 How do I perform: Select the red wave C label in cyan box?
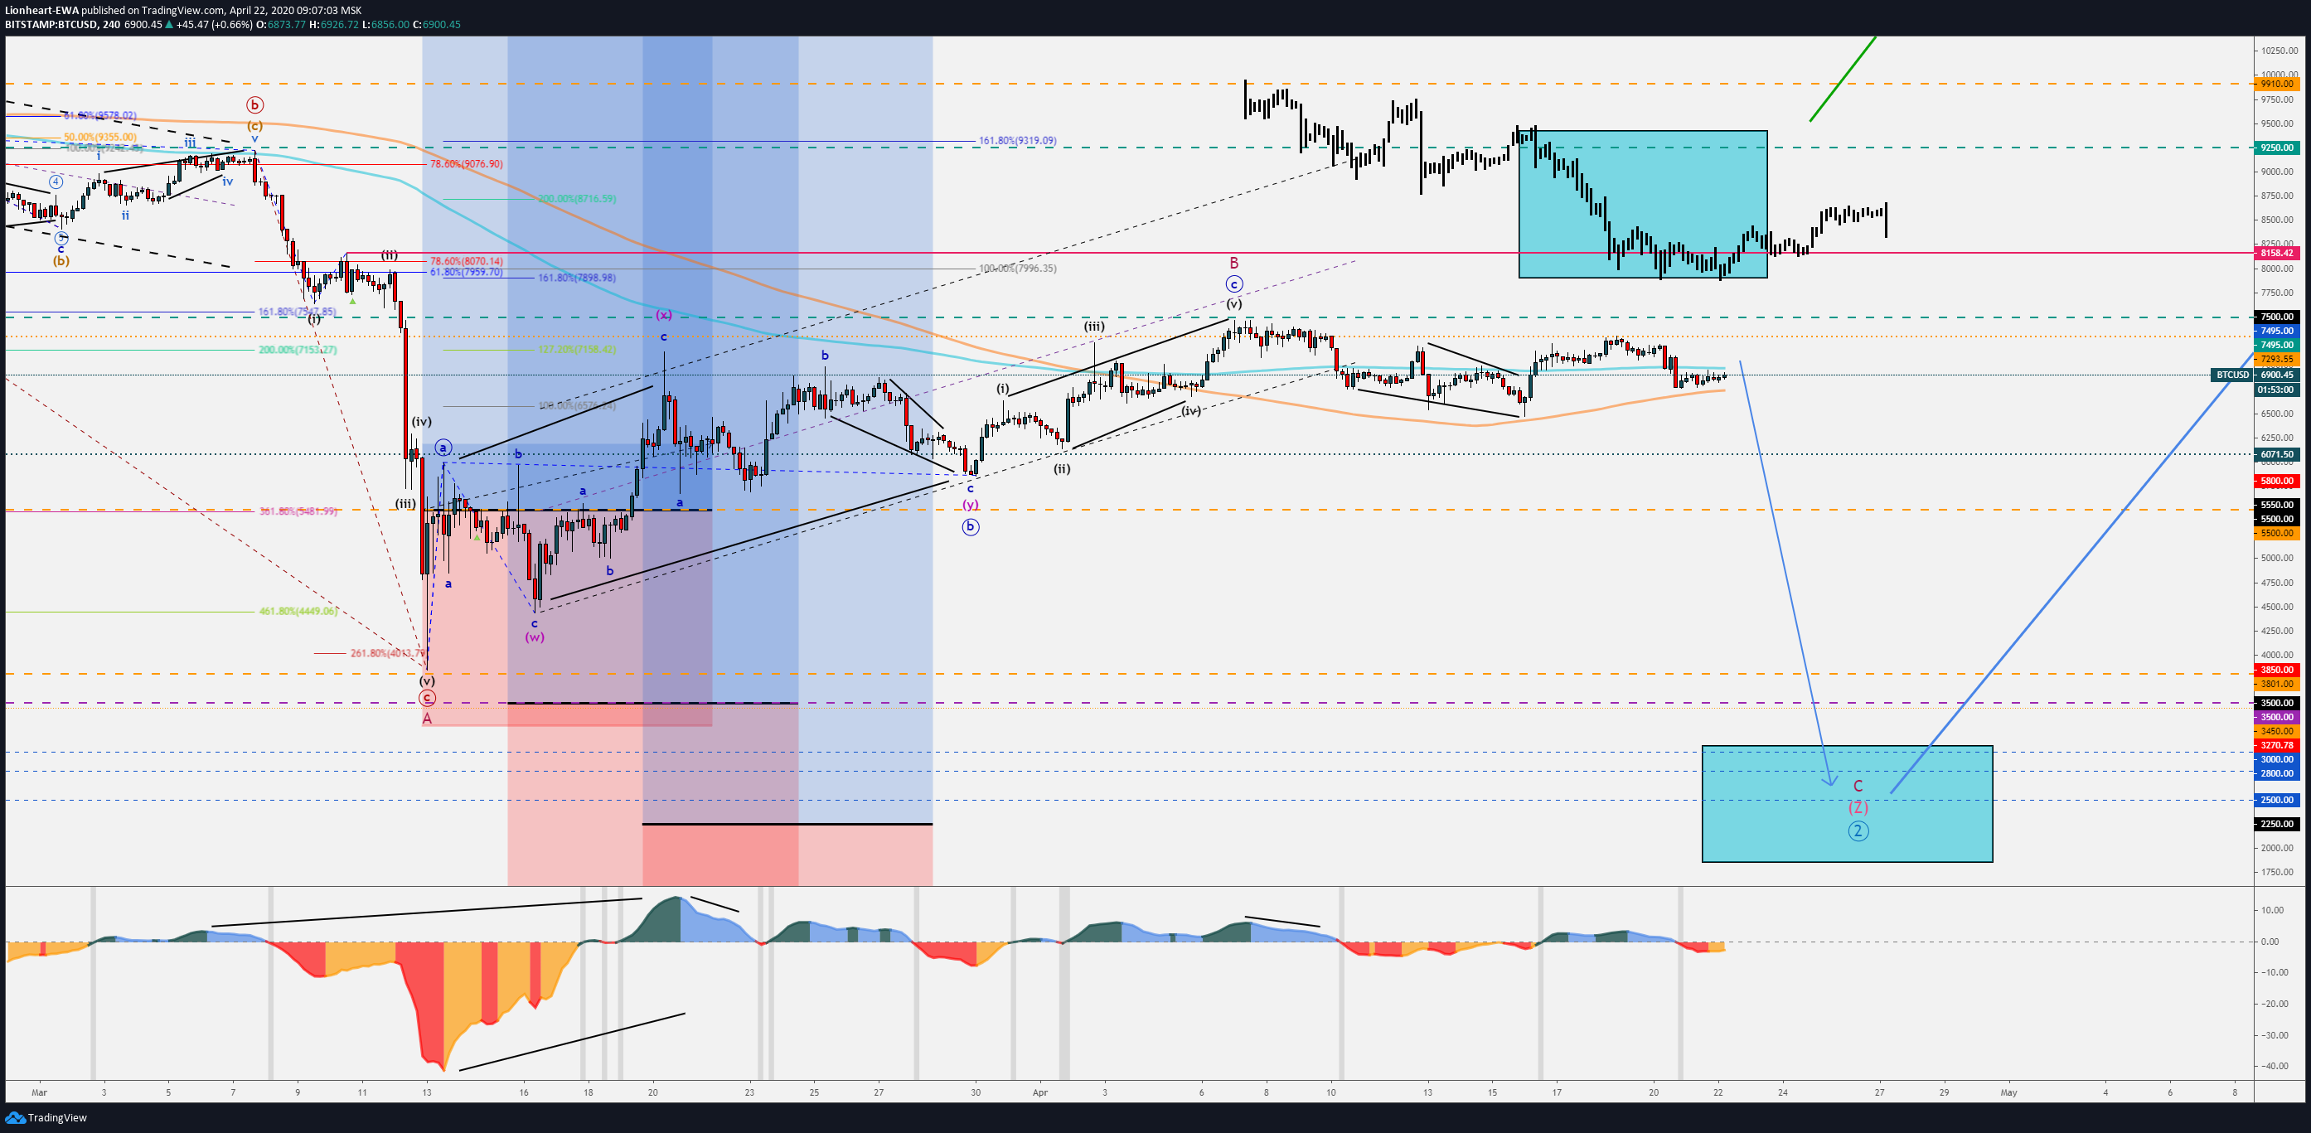[1858, 786]
